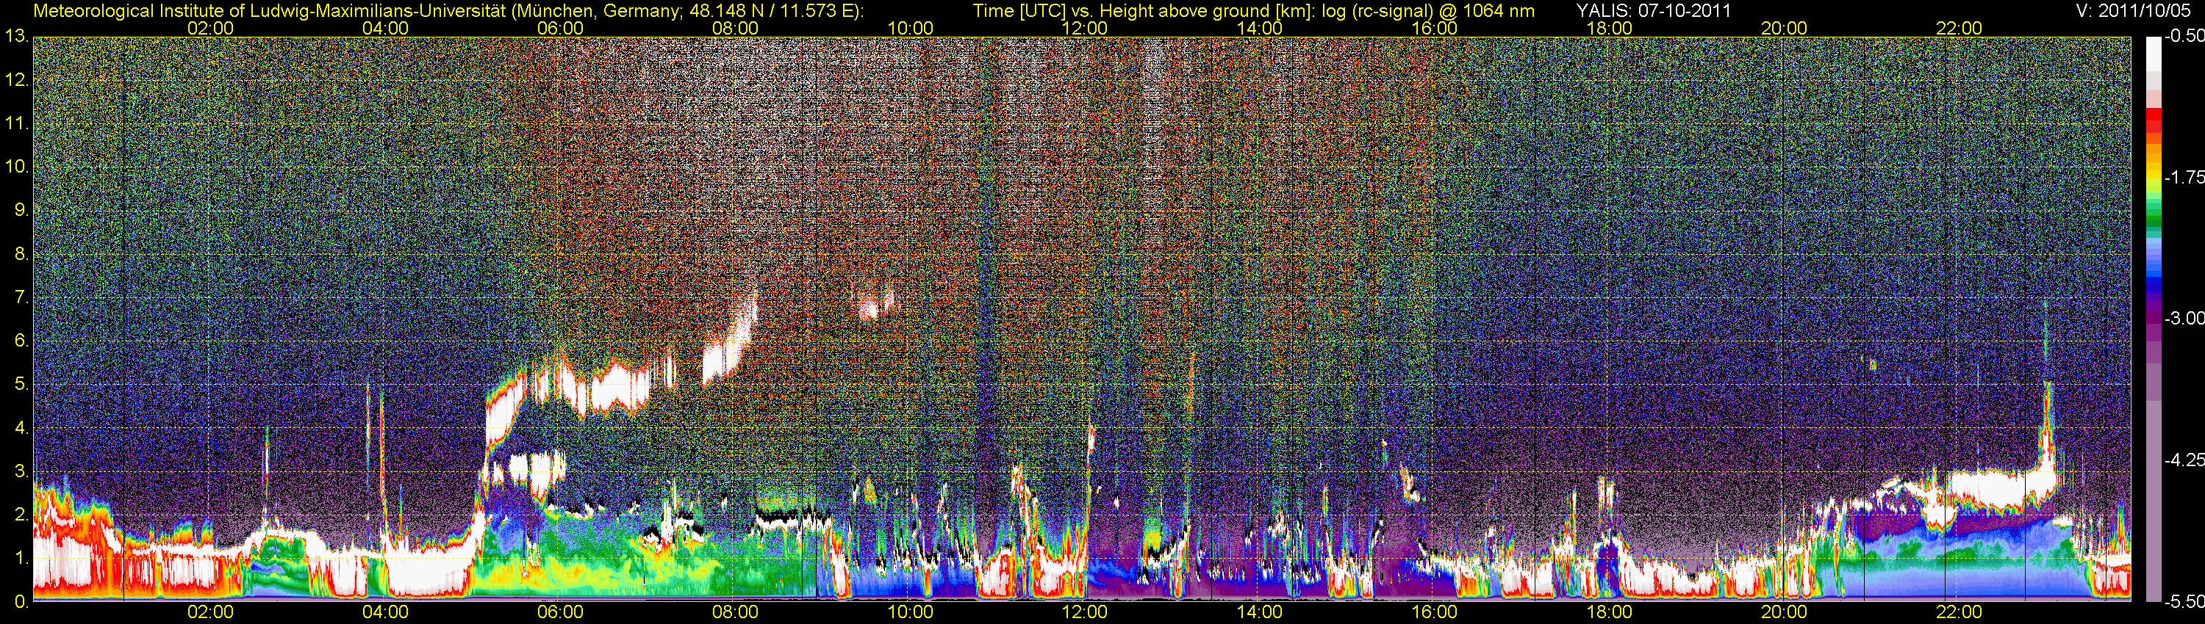This screenshot has height=624, width=2205.
Task: Click the 'YALIS: 07-10-2011' header text
Action: [x=1654, y=11]
